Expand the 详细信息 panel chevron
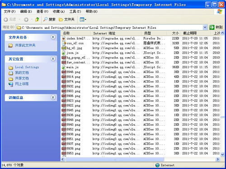 click(53, 97)
